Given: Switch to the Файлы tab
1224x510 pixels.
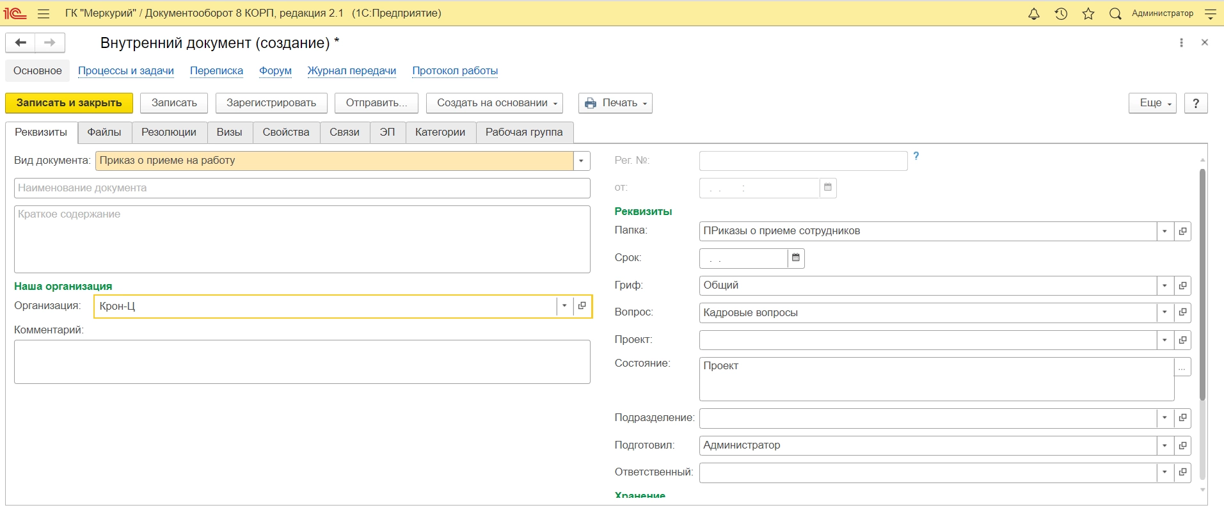Looking at the screenshot, I should [104, 132].
